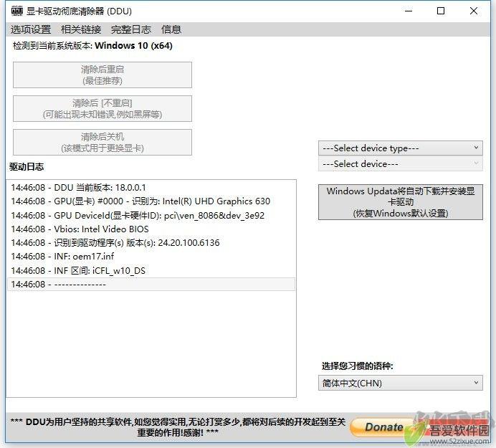Open the 简体中文(CHN) language dropdown
This screenshot has width=496, height=448.
coord(401,383)
